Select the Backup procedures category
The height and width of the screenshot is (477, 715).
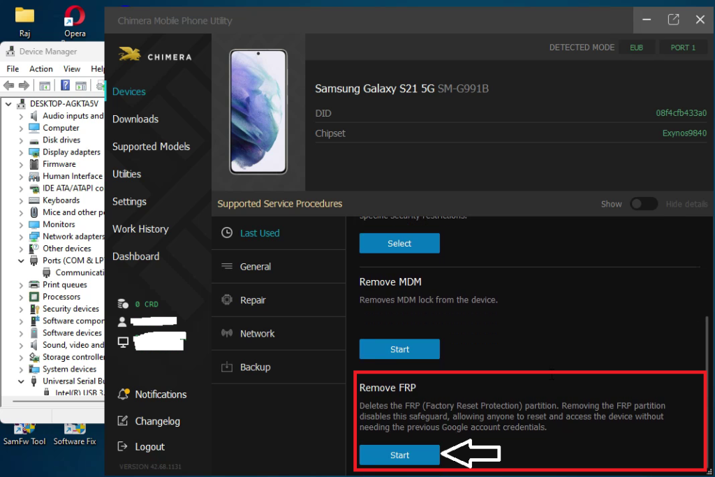(x=279, y=367)
